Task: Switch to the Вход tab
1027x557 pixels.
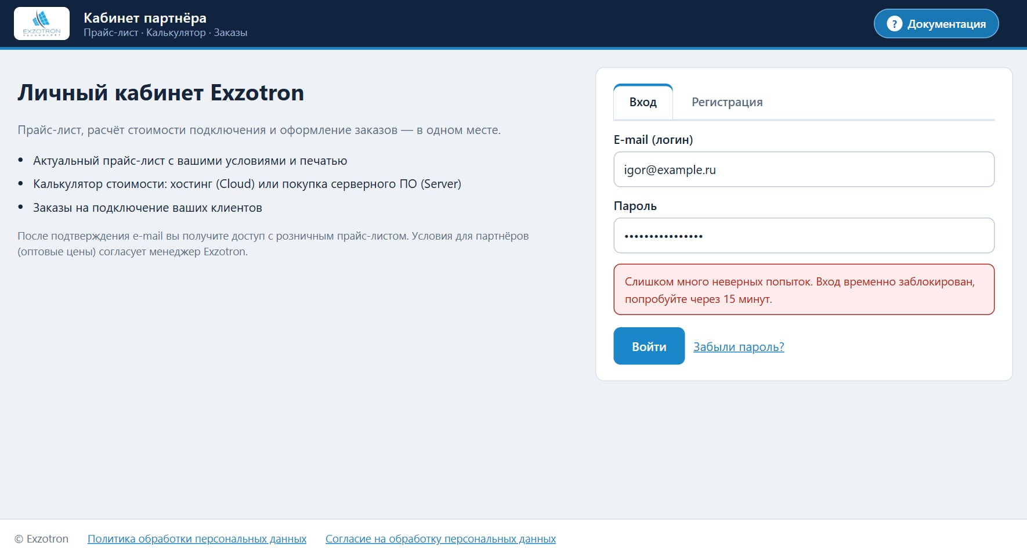Action: click(x=643, y=102)
